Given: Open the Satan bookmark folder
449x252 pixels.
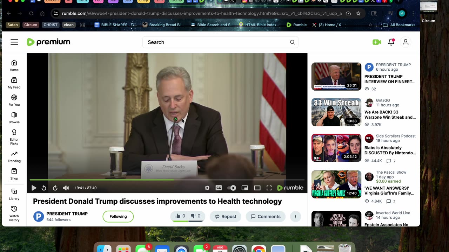Looking at the screenshot, I should tap(13, 25).
